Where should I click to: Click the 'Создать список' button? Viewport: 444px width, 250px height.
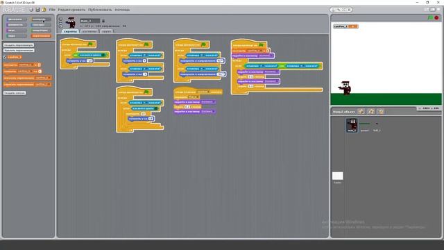click(x=15, y=93)
